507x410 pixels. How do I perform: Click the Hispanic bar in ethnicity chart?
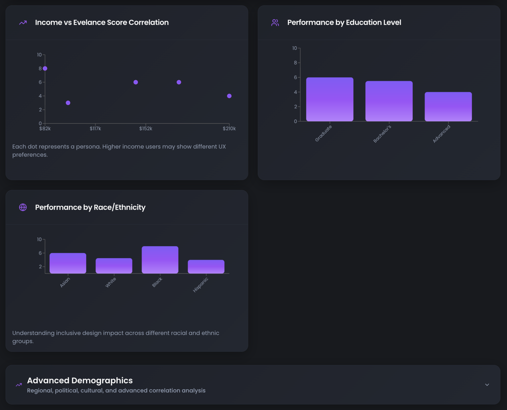pos(206,267)
